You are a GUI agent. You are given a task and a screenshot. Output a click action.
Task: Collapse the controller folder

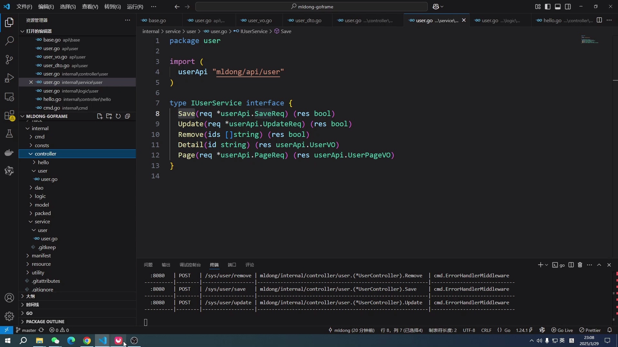coord(45,154)
